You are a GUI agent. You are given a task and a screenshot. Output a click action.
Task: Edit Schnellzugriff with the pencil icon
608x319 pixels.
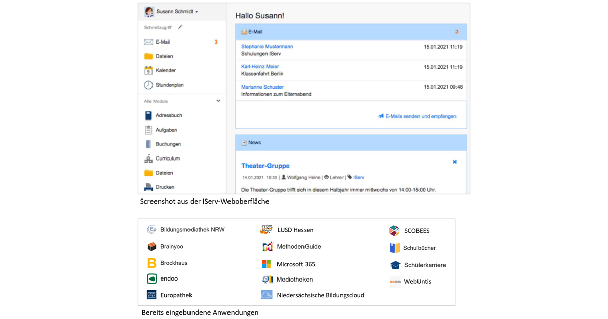pyautogui.click(x=180, y=27)
